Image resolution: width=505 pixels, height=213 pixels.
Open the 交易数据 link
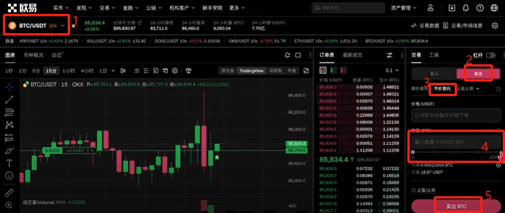[x=425, y=26]
